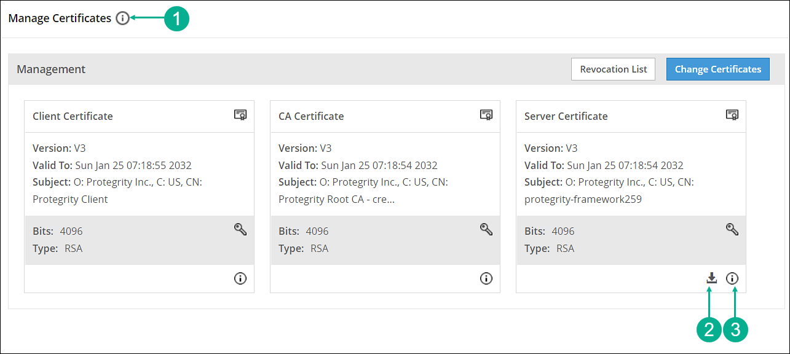
Task: Download the Server Certificate
Action: point(711,278)
